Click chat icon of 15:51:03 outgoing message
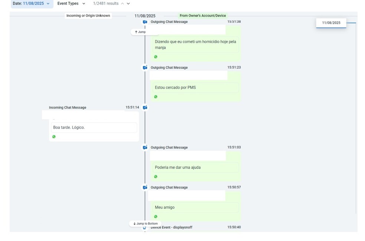 pyautogui.click(x=145, y=147)
